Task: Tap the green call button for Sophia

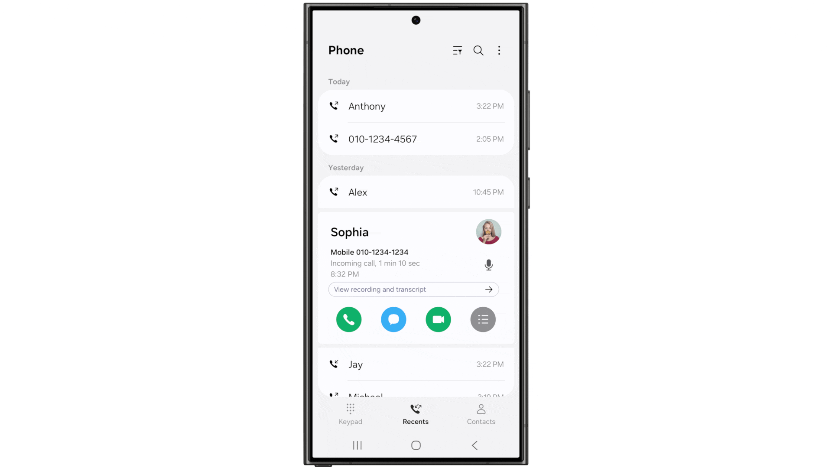Action: click(348, 319)
